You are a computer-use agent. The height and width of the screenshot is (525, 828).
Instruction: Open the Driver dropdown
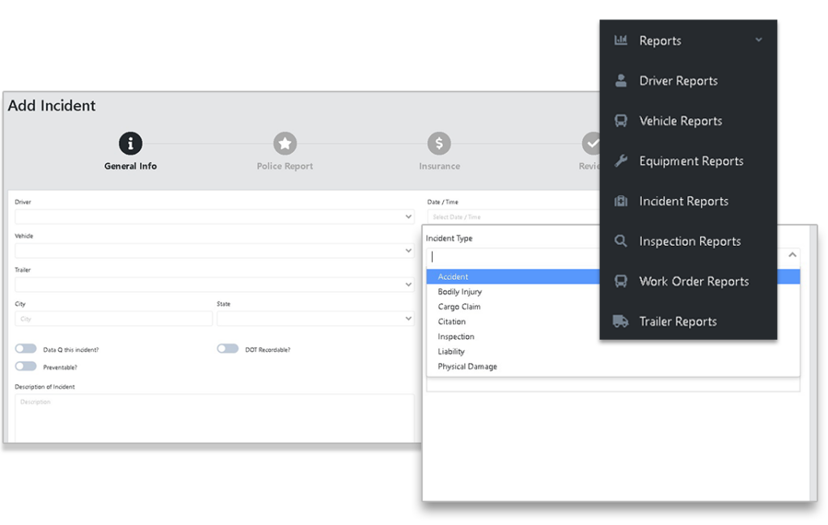coord(214,216)
